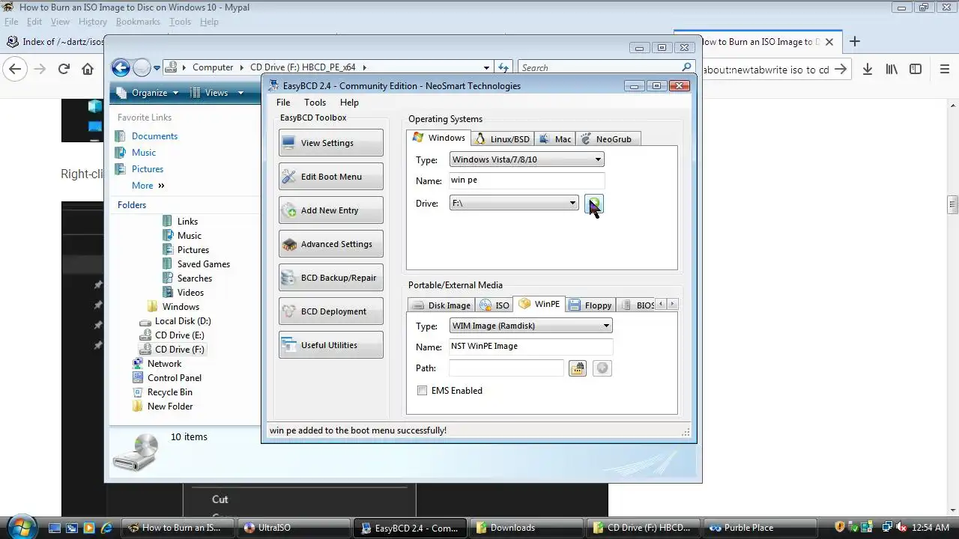959x539 pixels.
Task: Open the WIM Image (Ramdisk) Type dropdown
Action: pyautogui.click(x=531, y=326)
